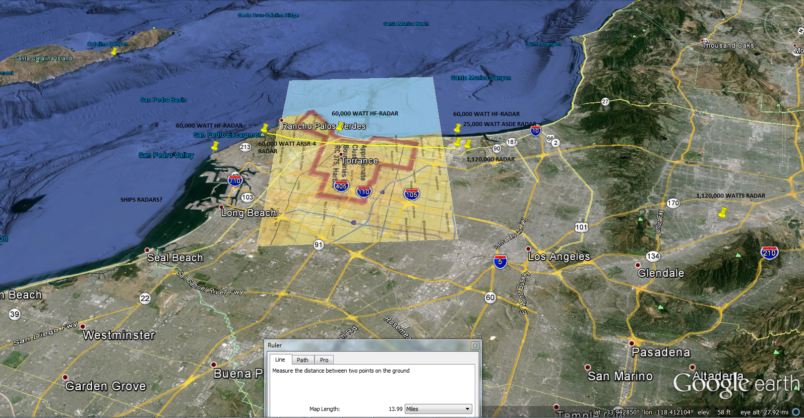
Task: Click the Interstate 5 shield near Los Angeles
Action: 500,261
